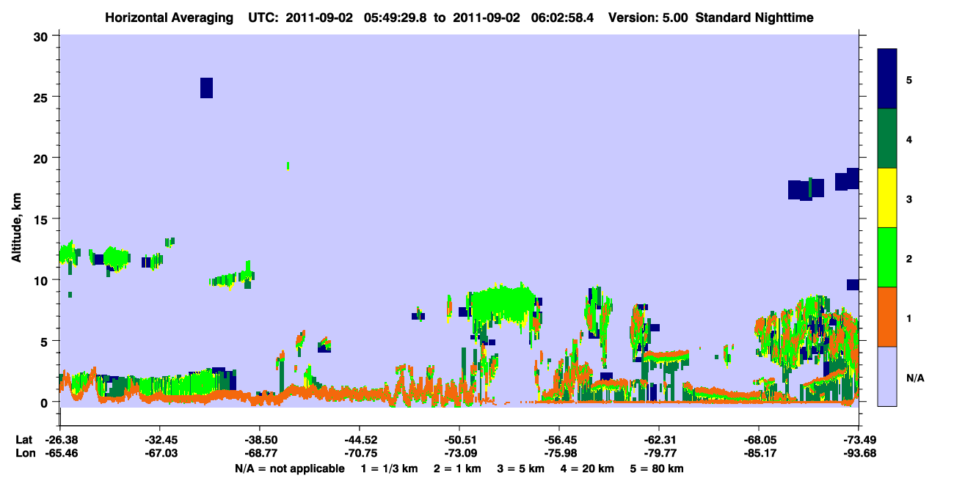
Task: Click the altitude tick label "10"
Action: tap(43, 279)
